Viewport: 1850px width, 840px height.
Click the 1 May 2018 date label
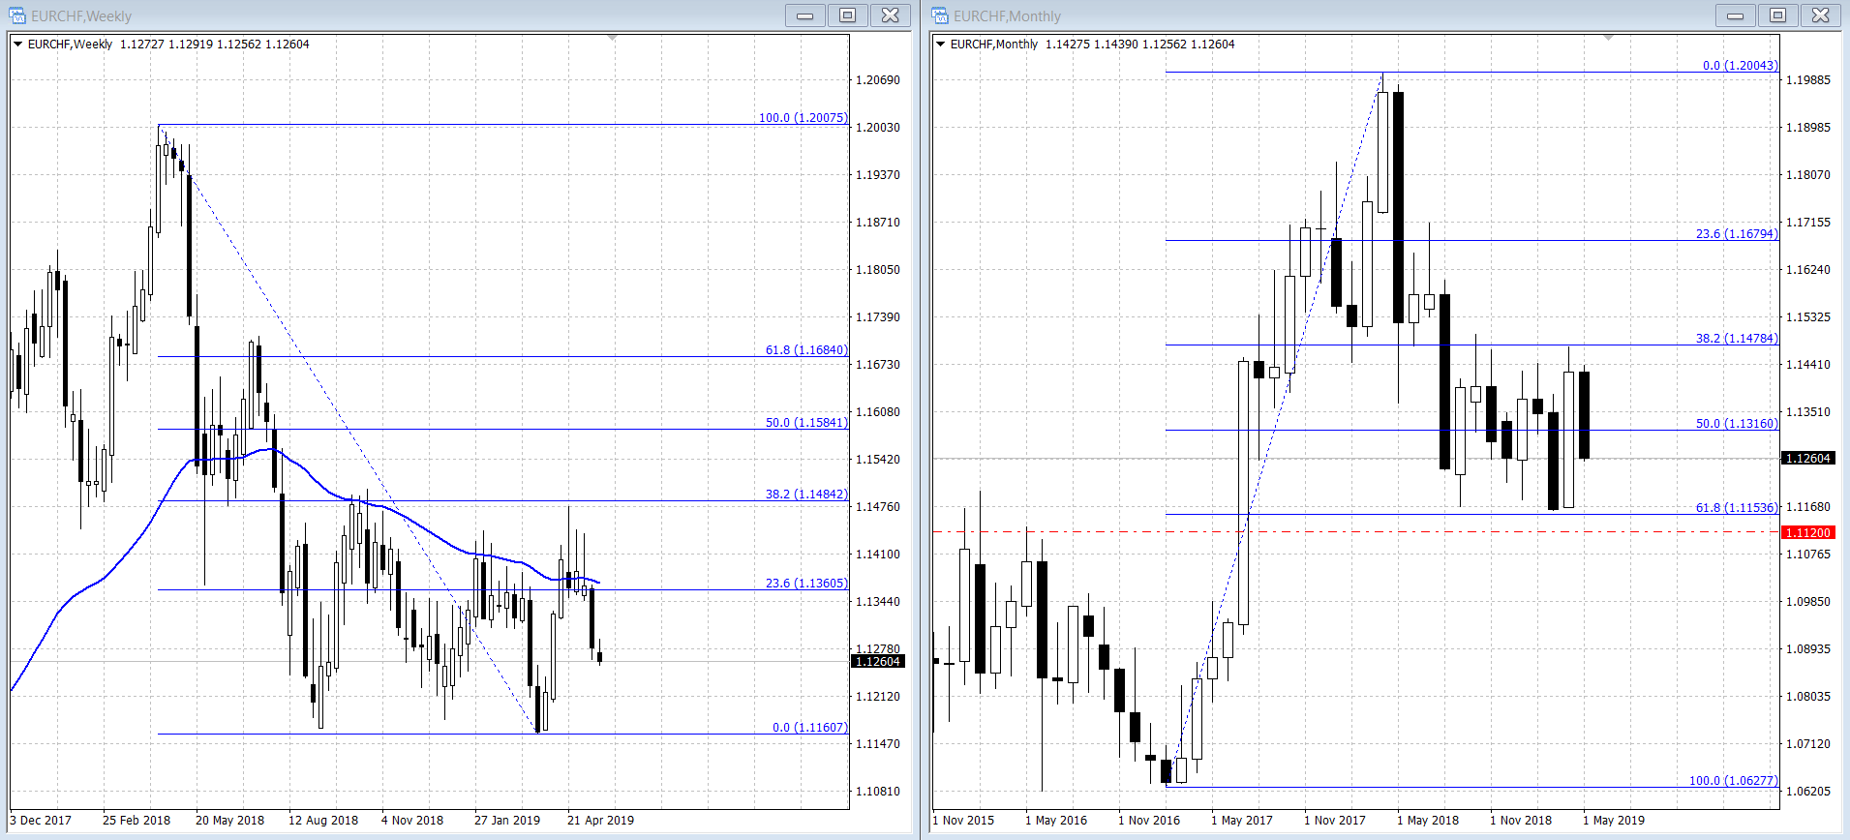(1428, 820)
